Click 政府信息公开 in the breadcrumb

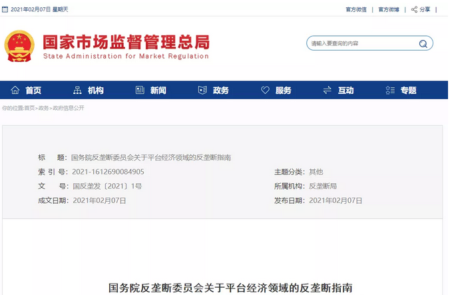[x=69, y=108]
